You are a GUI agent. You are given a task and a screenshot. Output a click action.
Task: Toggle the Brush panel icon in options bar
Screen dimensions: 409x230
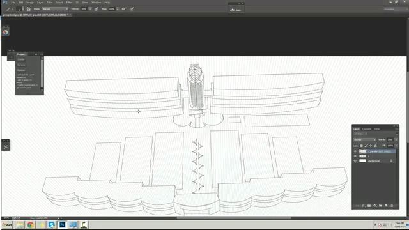click(28, 9)
